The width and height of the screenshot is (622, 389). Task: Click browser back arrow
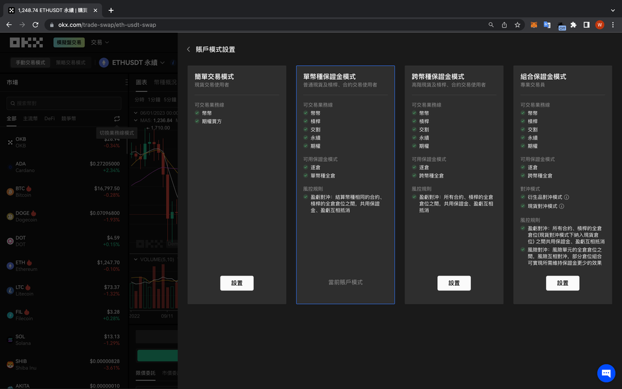[8, 25]
